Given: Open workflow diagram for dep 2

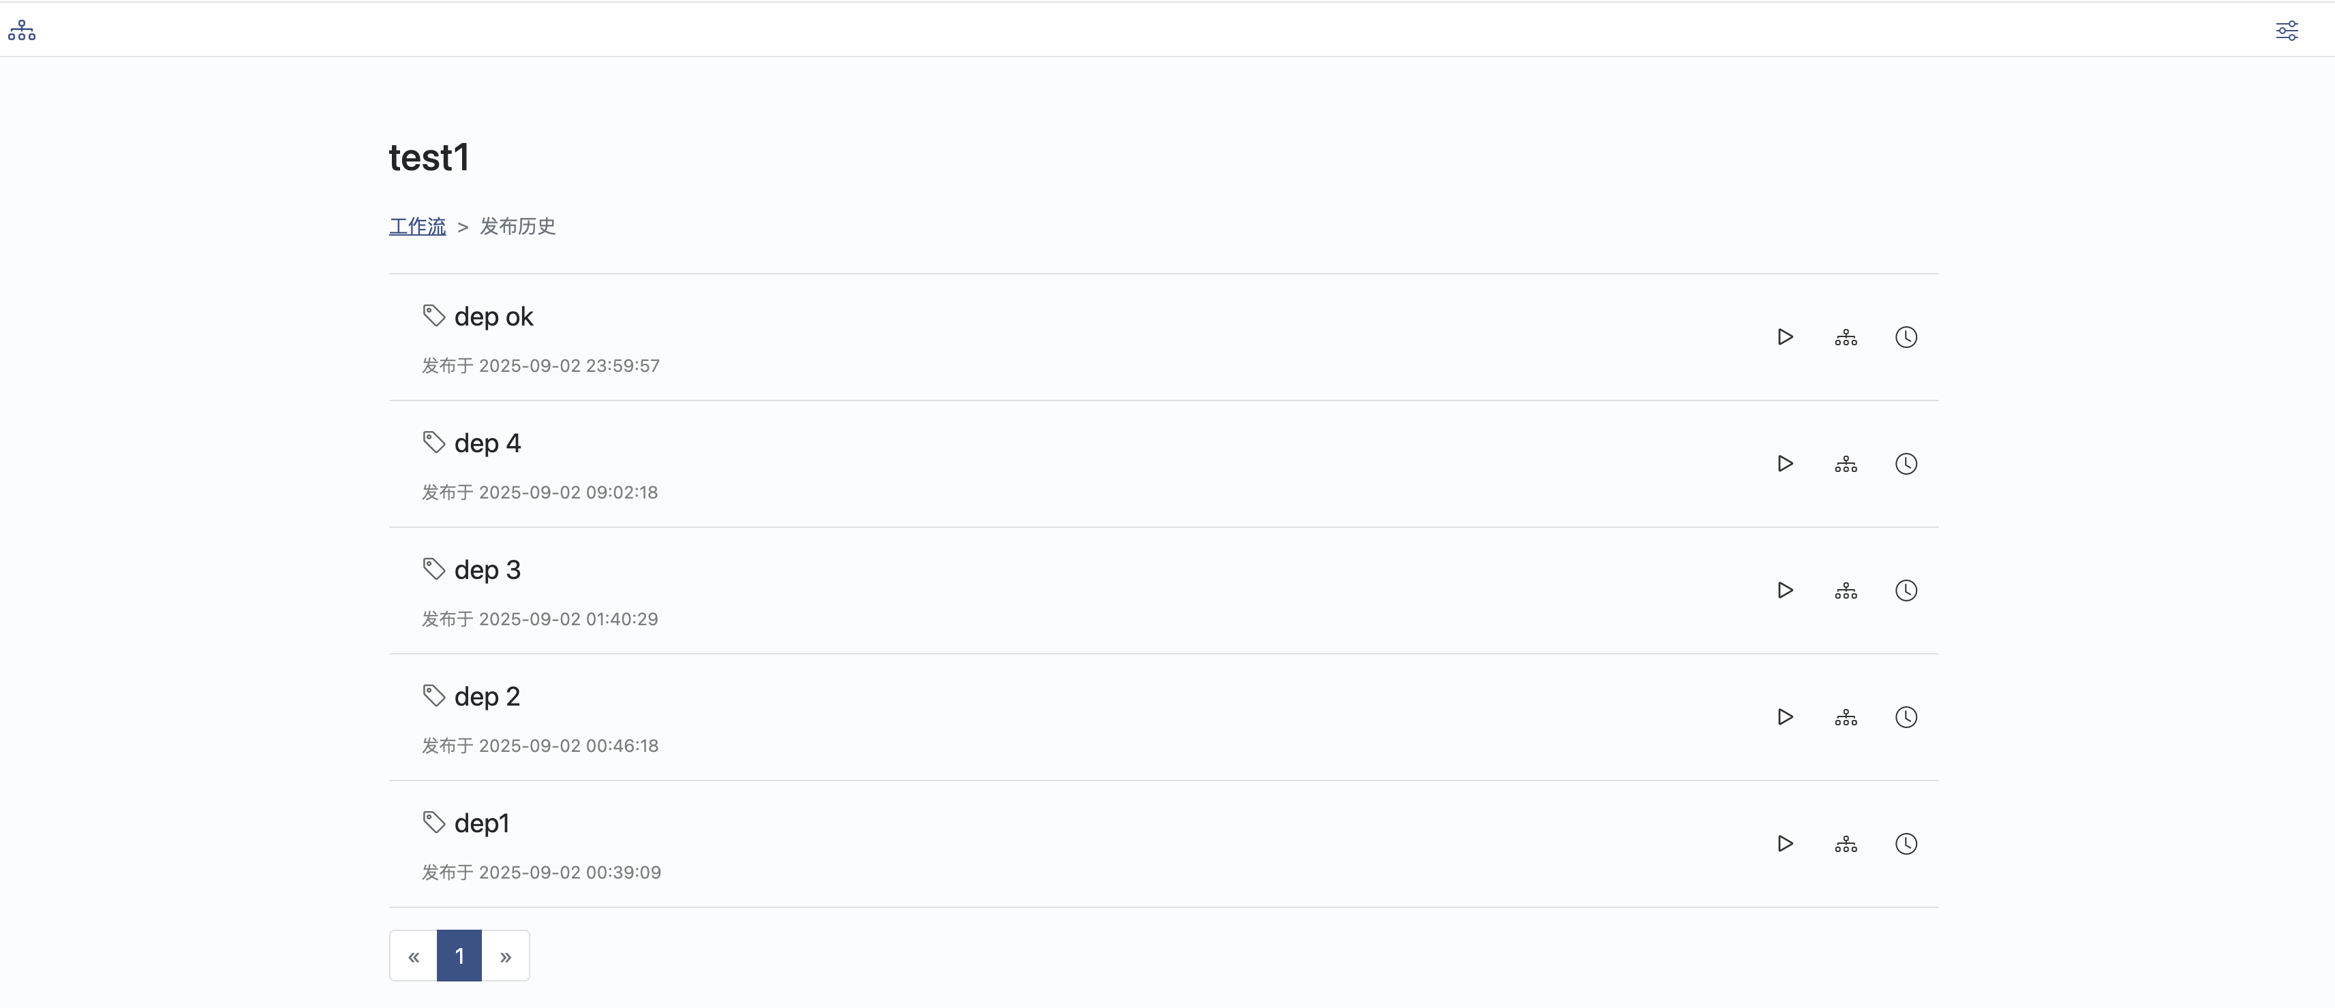Looking at the screenshot, I should 1846,717.
